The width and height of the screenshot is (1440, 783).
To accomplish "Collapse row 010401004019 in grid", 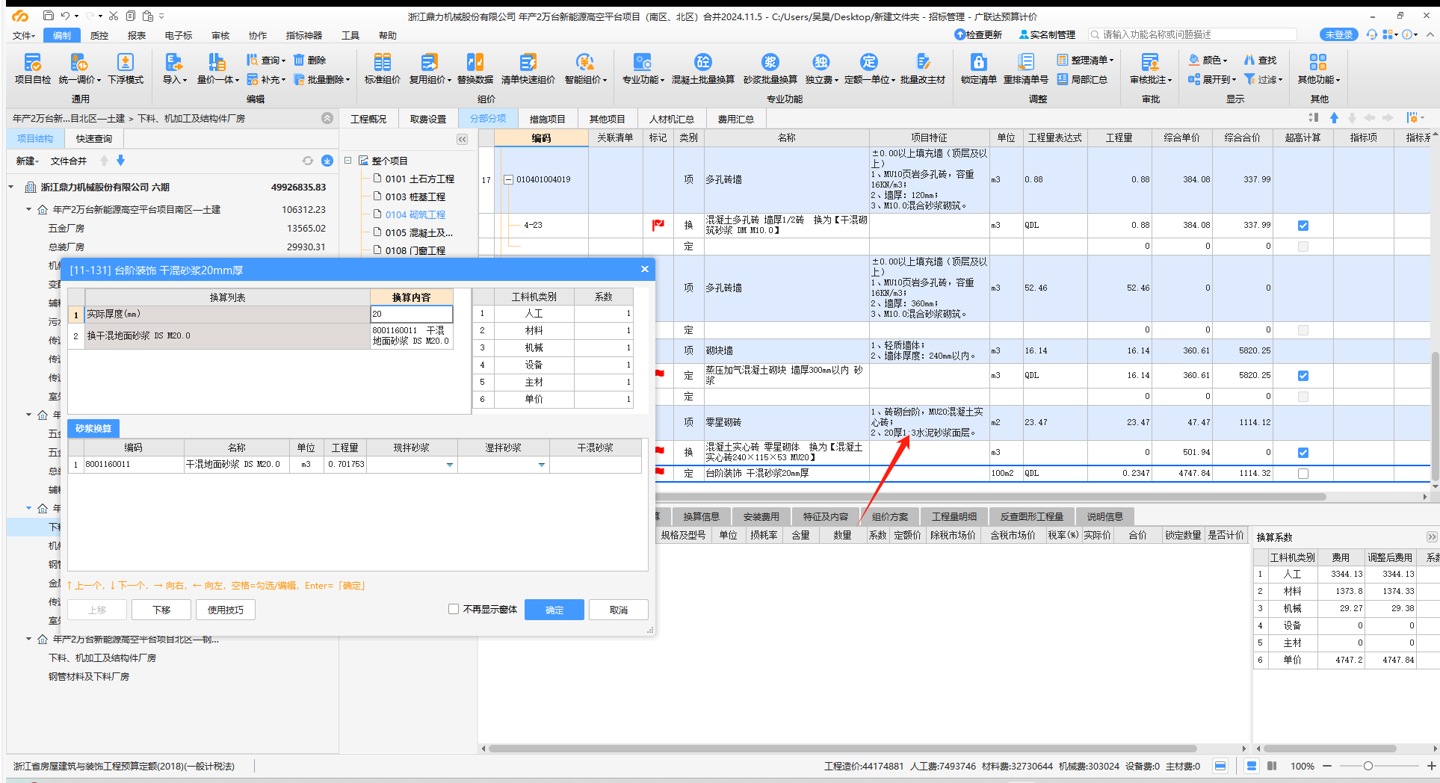I will tap(509, 179).
